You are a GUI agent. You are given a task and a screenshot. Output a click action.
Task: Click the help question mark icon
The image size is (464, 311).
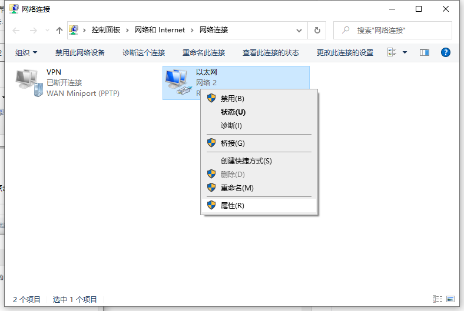[446, 52]
